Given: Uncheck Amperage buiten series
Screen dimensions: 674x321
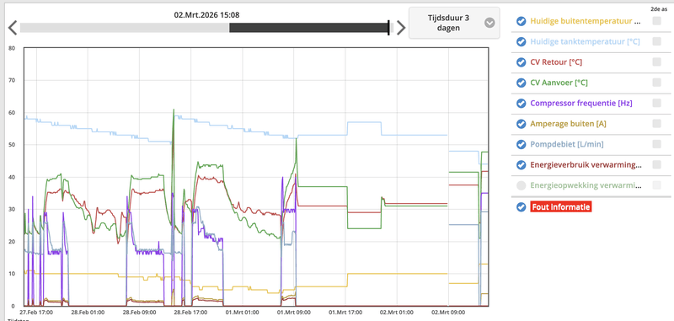Looking at the screenshot, I should pos(521,124).
